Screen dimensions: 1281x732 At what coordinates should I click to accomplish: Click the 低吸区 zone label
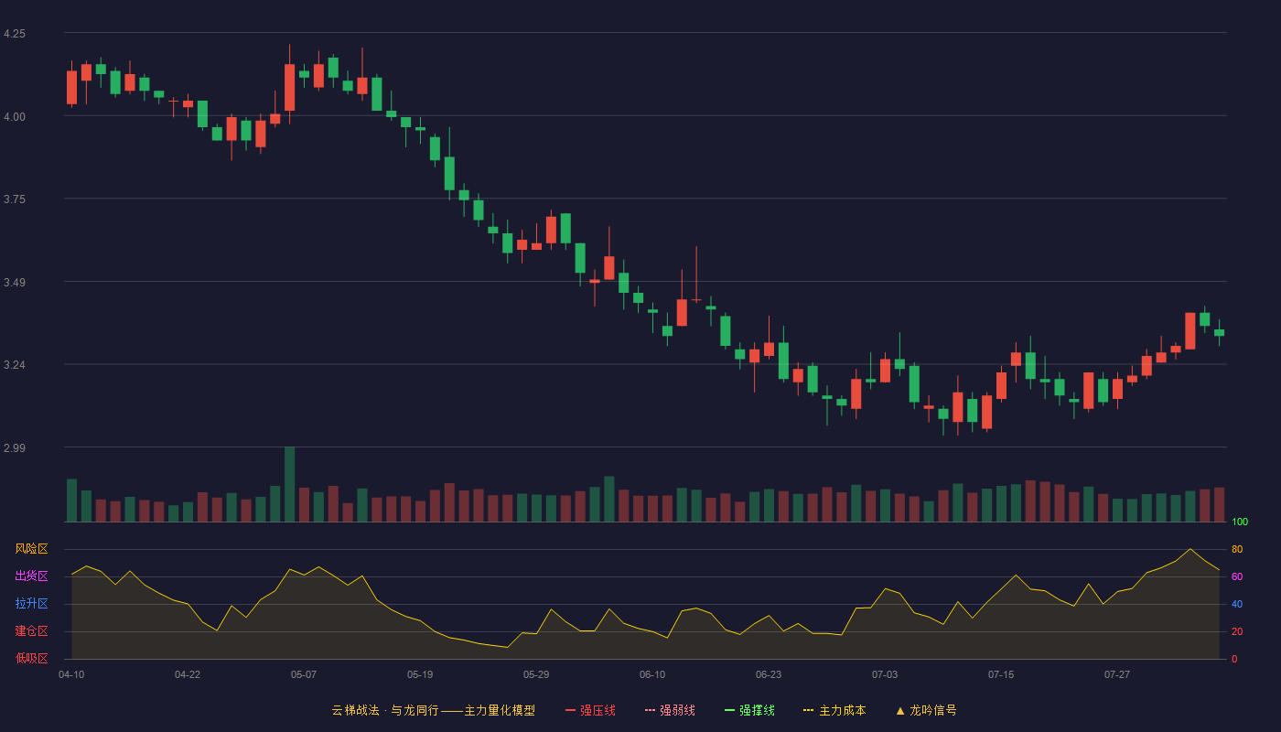pos(31,658)
